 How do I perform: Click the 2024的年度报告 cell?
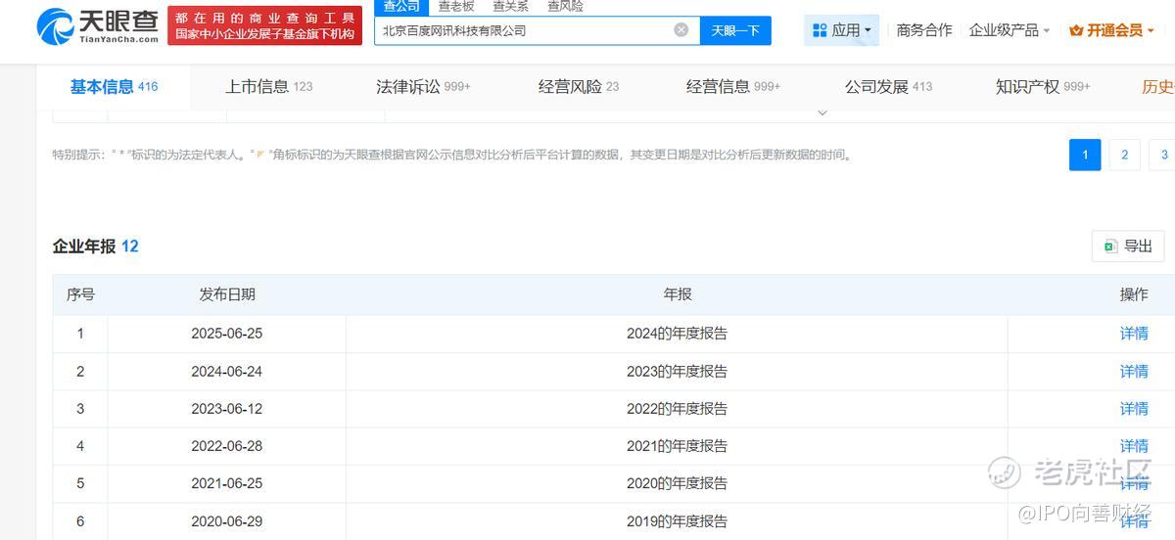[x=678, y=334]
